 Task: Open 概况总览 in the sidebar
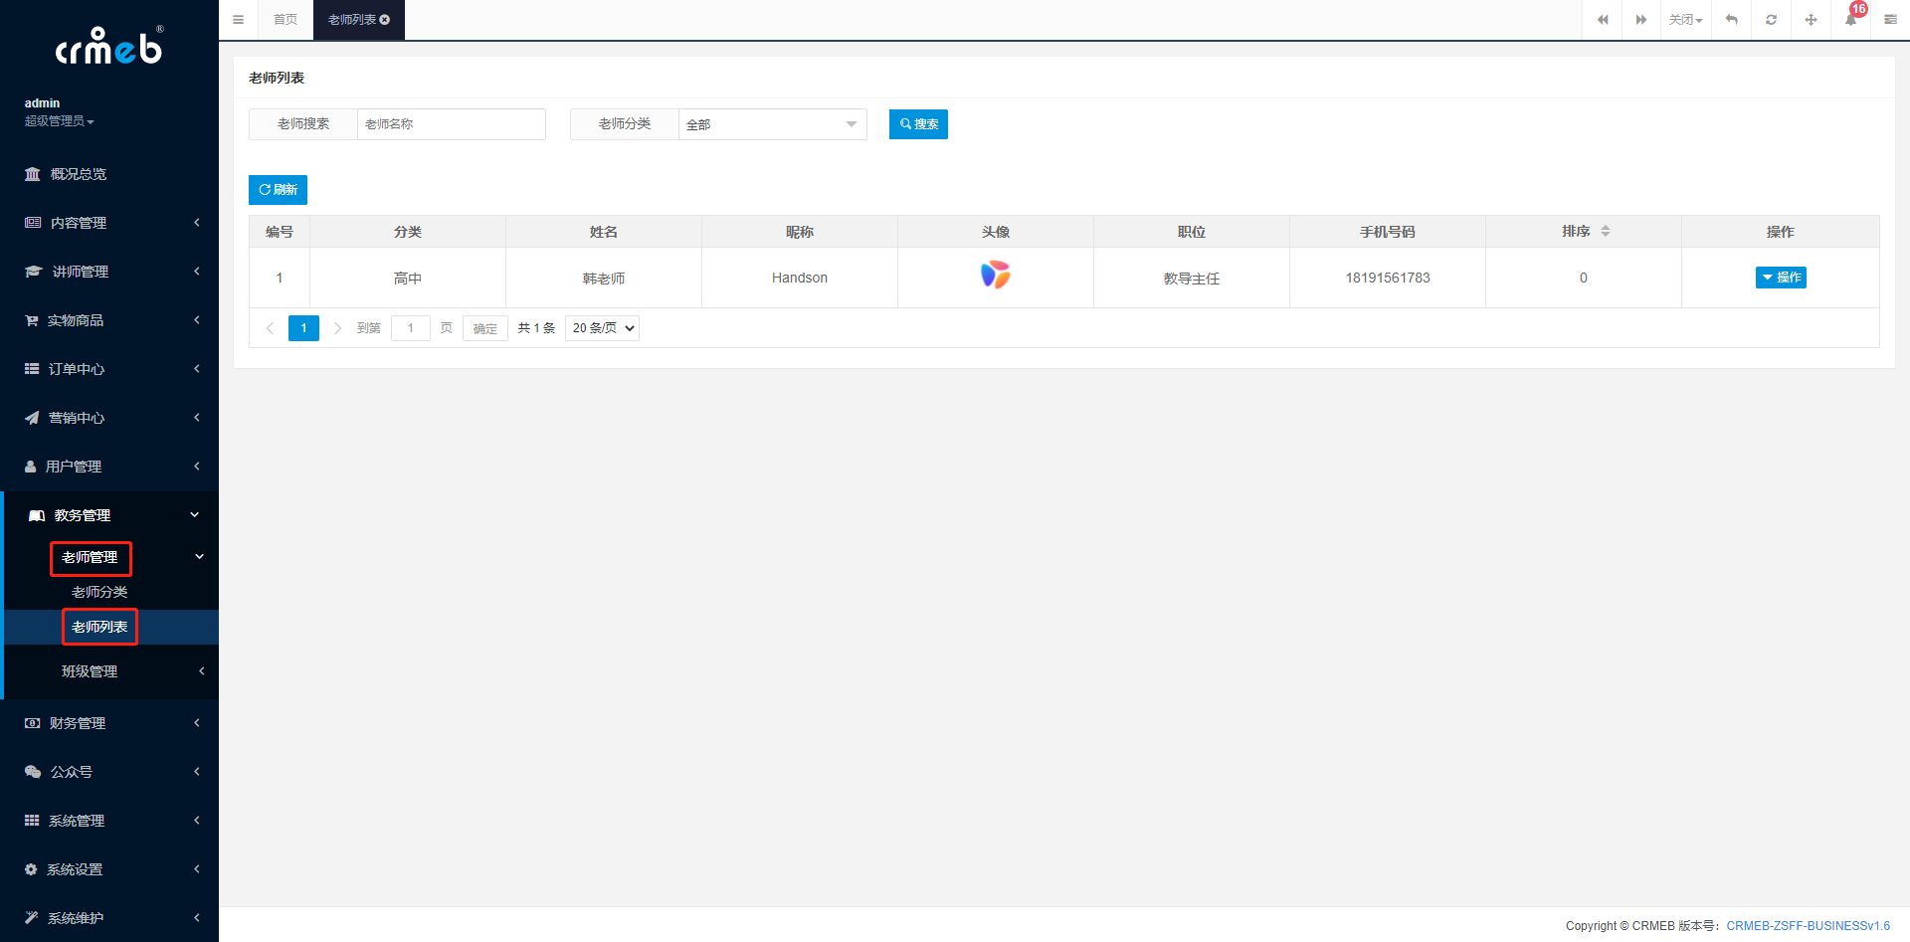point(109,174)
